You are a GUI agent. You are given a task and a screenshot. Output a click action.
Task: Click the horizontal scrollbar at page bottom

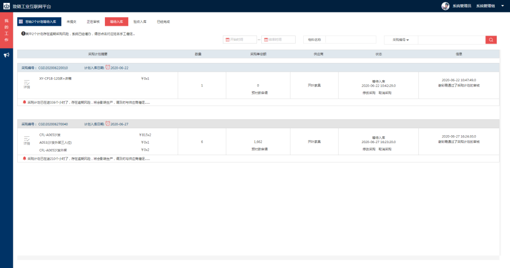[x=258, y=258]
